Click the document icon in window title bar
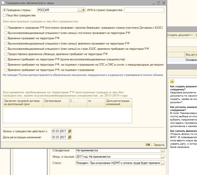This screenshot has width=197, height=175. (x=3, y=3)
